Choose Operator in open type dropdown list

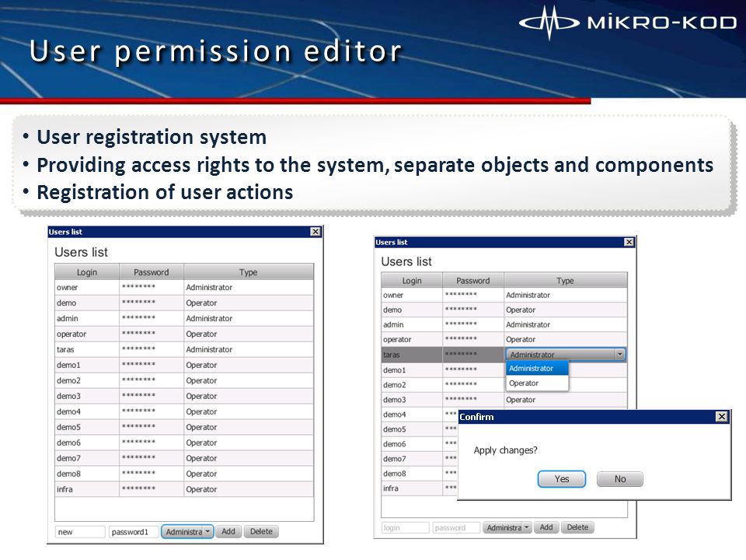(537, 383)
